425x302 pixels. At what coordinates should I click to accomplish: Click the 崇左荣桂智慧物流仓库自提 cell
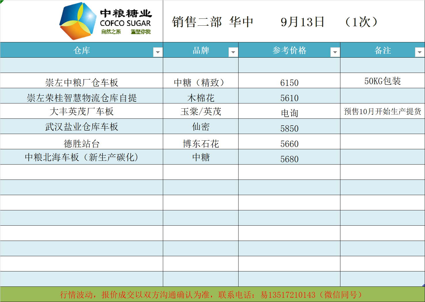click(x=82, y=98)
